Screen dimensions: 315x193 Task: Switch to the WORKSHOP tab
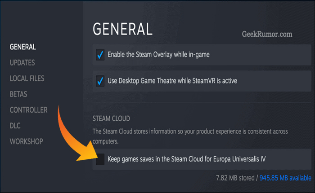coord(27,141)
